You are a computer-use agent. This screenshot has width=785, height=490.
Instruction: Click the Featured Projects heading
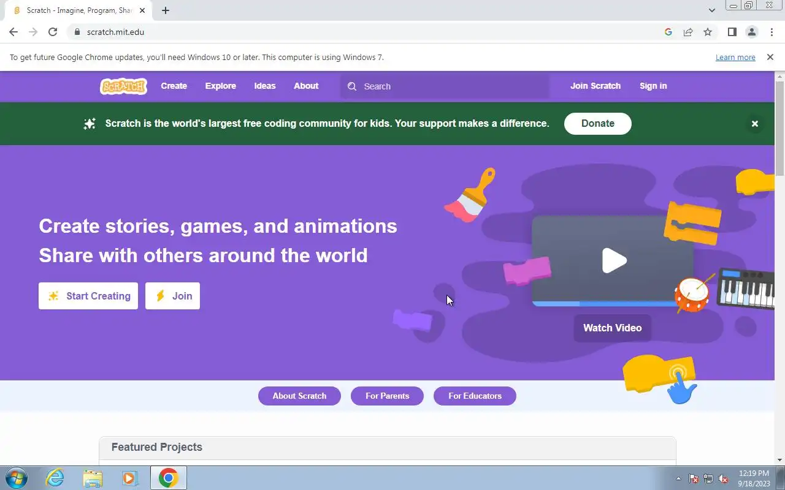(157, 447)
